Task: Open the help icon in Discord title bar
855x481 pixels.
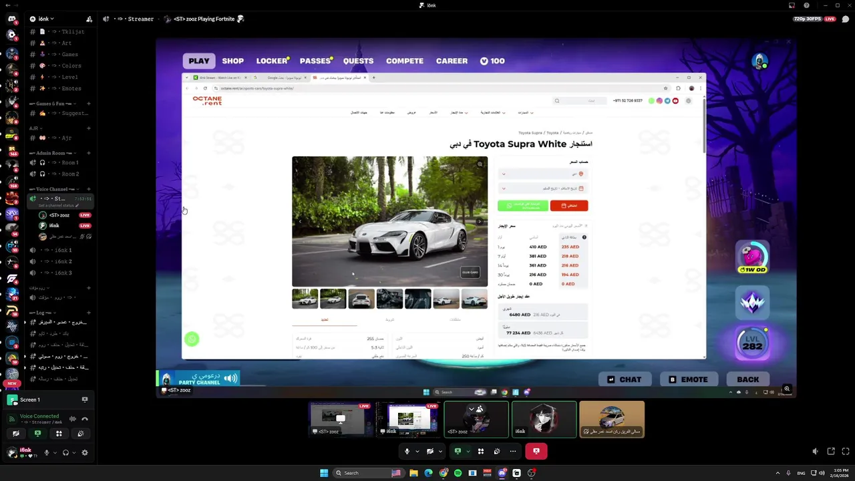Action: coord(806,5)
